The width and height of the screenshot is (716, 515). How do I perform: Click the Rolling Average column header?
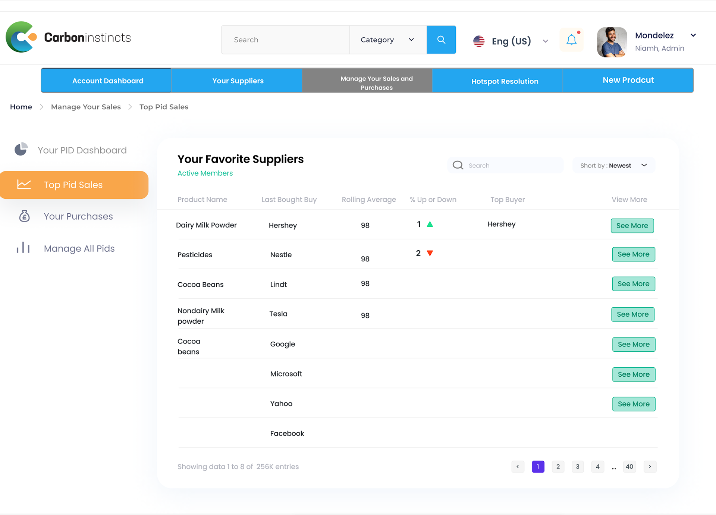coord(369,200)
